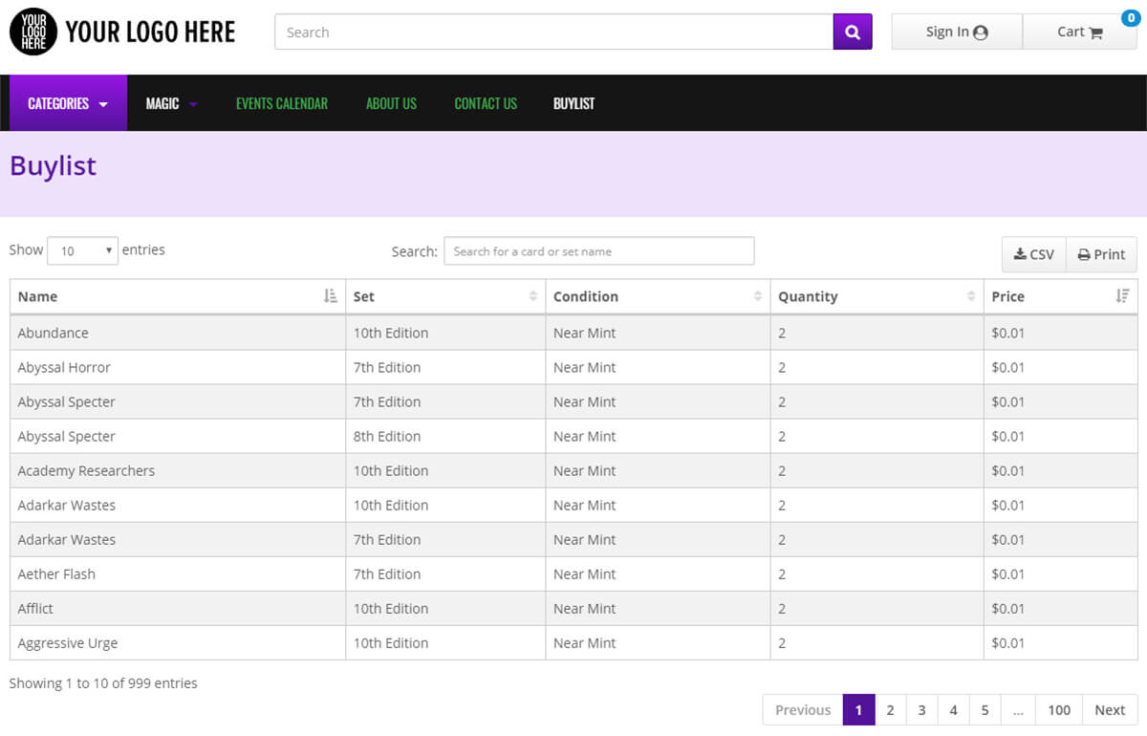Open the About Us page
The width and height of the screenshot is (1147, 736).
391,103
